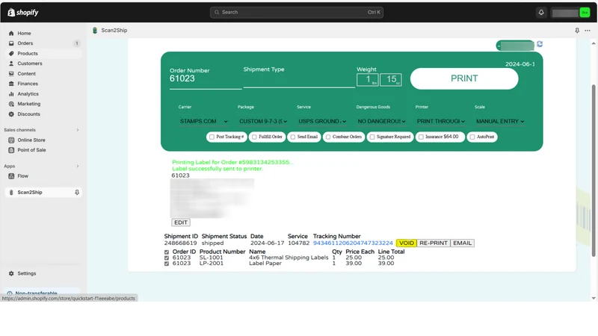Click the page vertical scrollbar
Screen dimensions: 598x336
point(593,170)
